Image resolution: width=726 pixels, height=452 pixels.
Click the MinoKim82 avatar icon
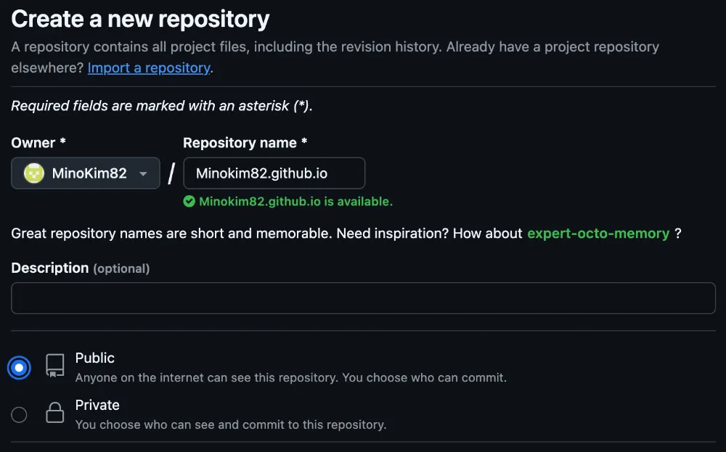[x=34, y=173]
